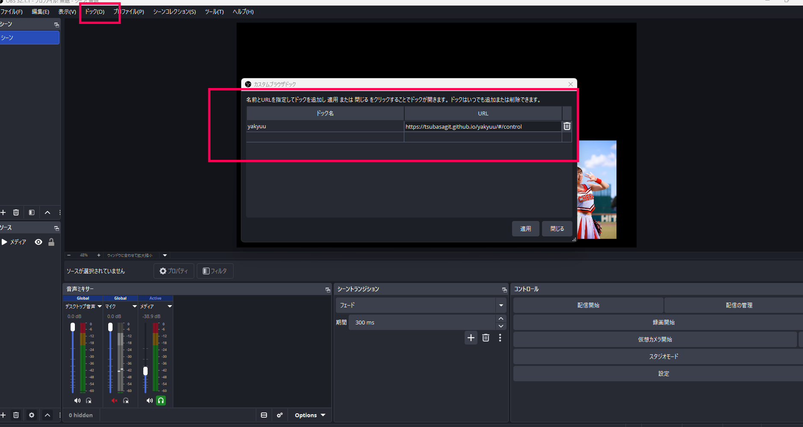Open the transition three-dot menu

pyautogui.click(x=500, y=338)
